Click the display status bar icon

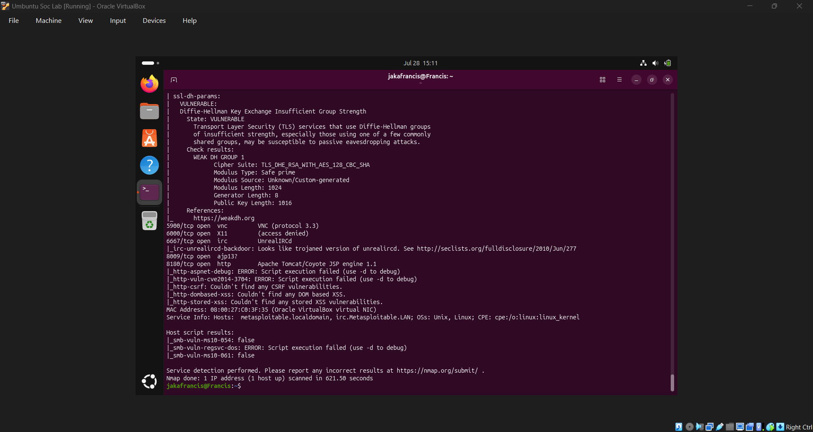click(x=740, y=427)
